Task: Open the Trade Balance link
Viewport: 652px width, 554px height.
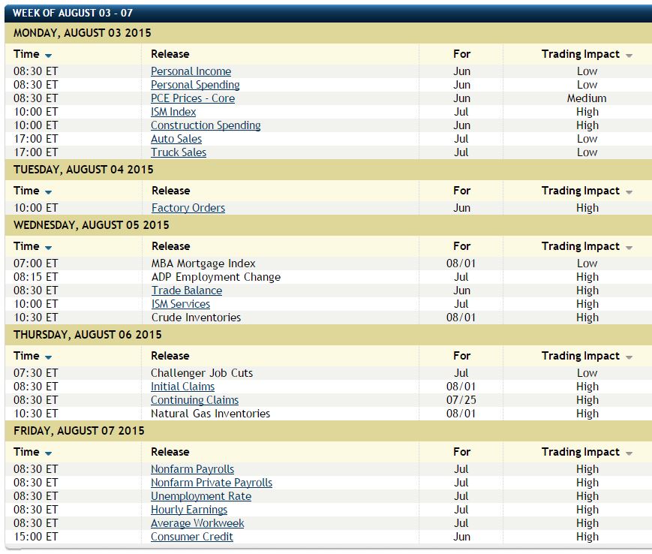Action: point(186,291)
